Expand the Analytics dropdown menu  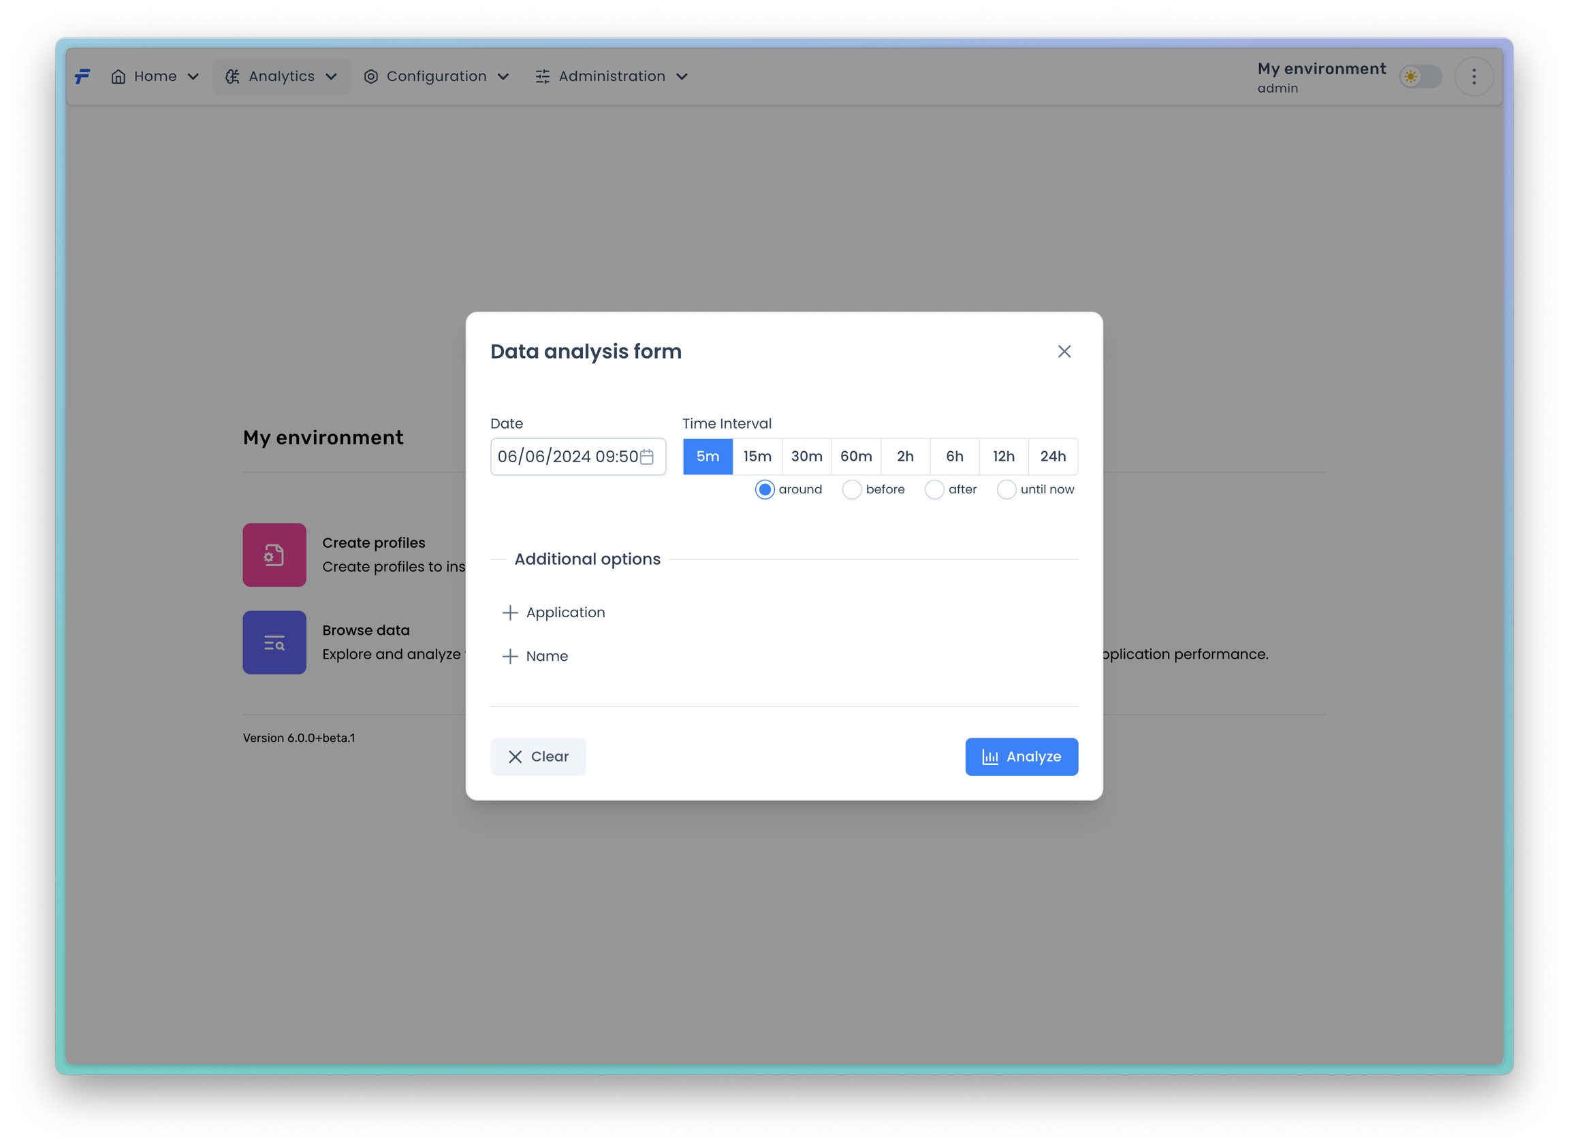click(x=282, y=76)
